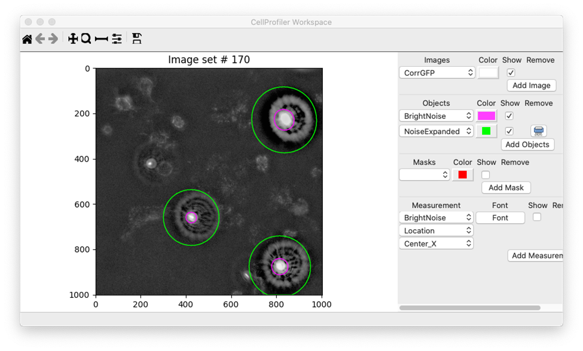Image resolution: width=583 pixels, height=351 pixels.
Task: Click the icon beside NoiseExpanded row
Action: (x=538, y=131)
